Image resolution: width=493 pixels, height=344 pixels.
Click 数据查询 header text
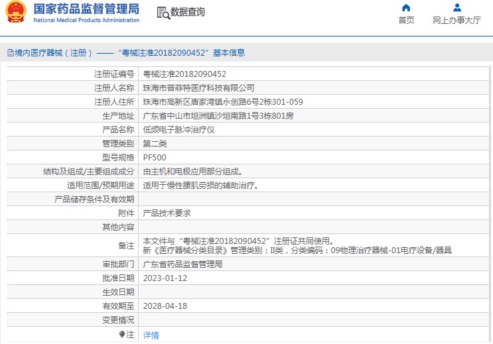pyautogui.click(x=187, y=12)
